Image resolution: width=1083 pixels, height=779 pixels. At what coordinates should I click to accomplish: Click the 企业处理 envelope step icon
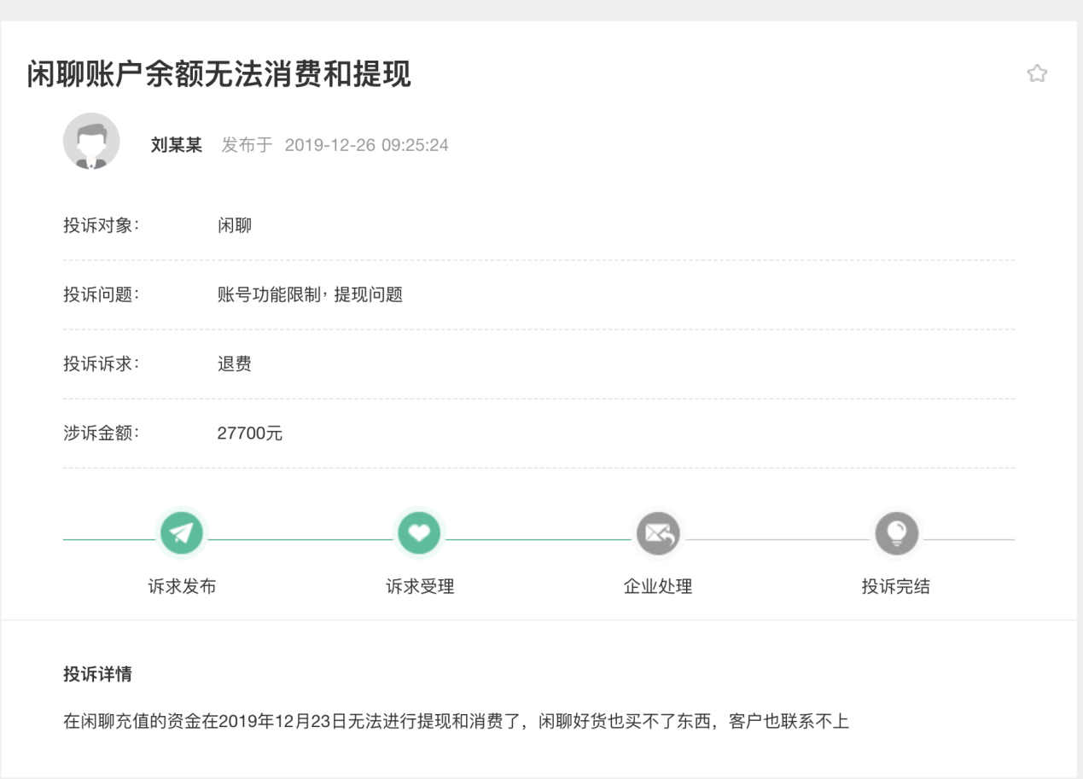[658, 533]
